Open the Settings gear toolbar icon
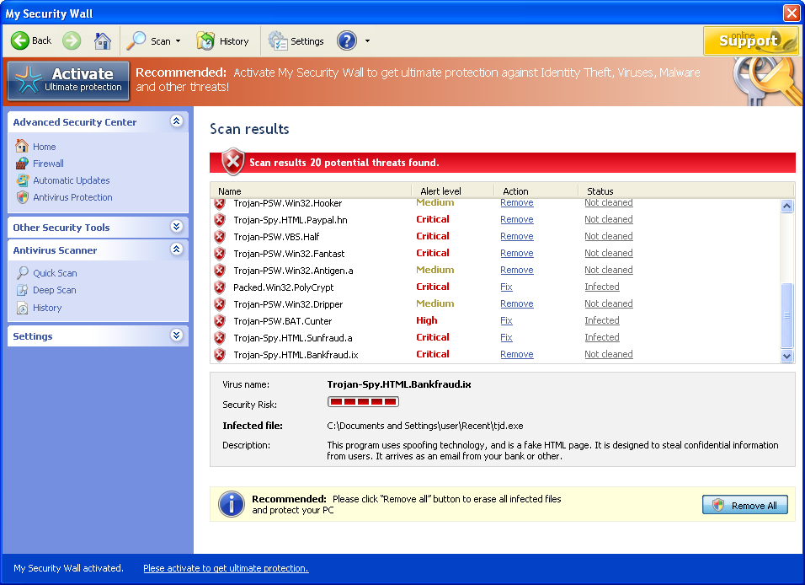The width and height of the screenshot is (805, 585). [x=278, y=40]
